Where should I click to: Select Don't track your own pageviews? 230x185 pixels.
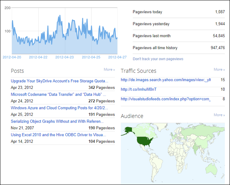coord(158,59)
